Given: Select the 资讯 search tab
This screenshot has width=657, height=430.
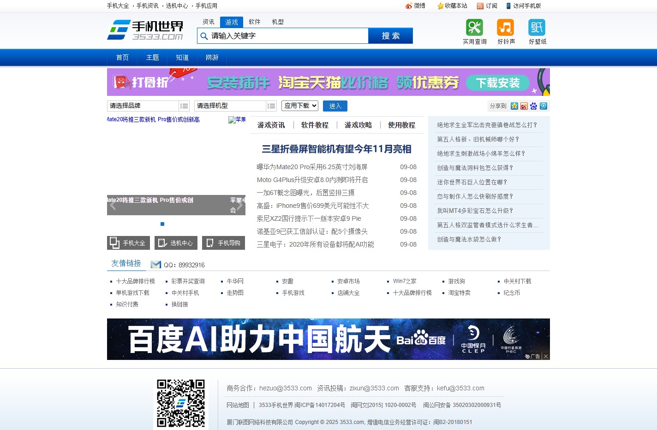Looking at the screenshot, I should tap(209, 22).
